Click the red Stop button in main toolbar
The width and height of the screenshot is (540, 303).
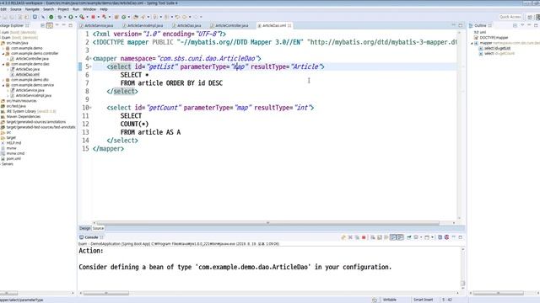pos(93,17)
